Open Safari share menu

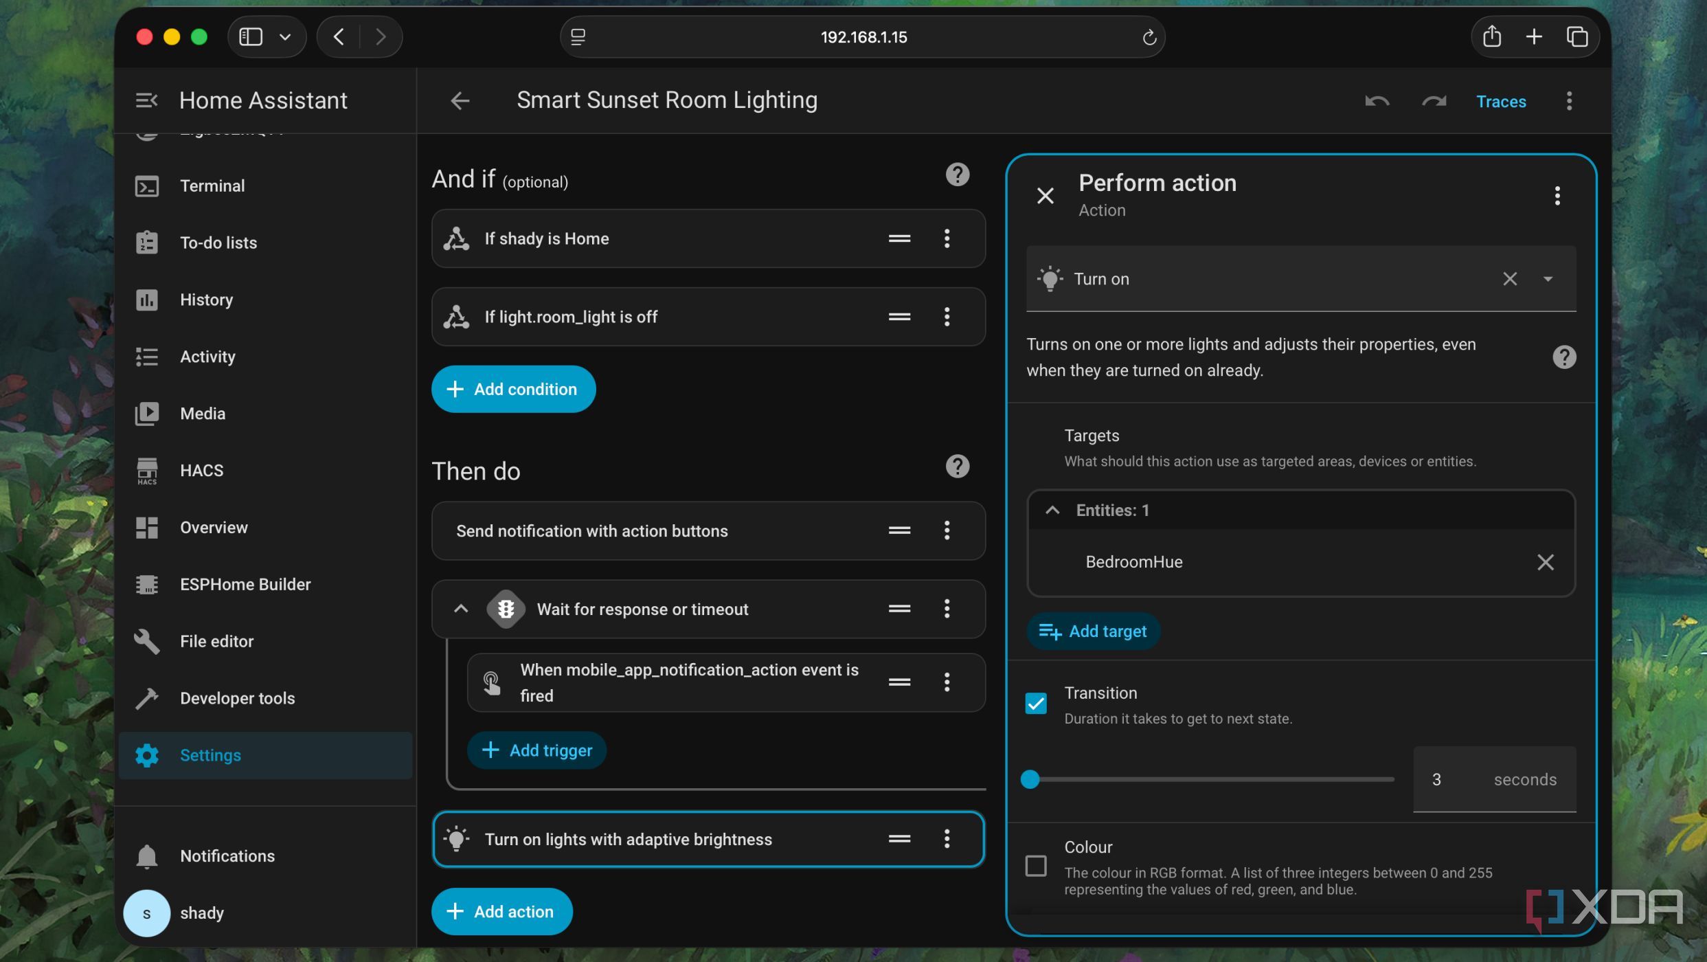click(1491, 37)
